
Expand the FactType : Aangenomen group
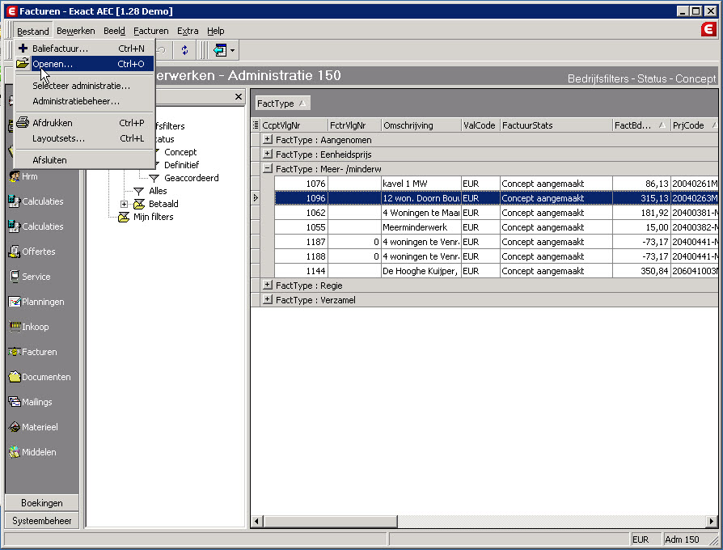pyautogui.click(x=268, y=139)
